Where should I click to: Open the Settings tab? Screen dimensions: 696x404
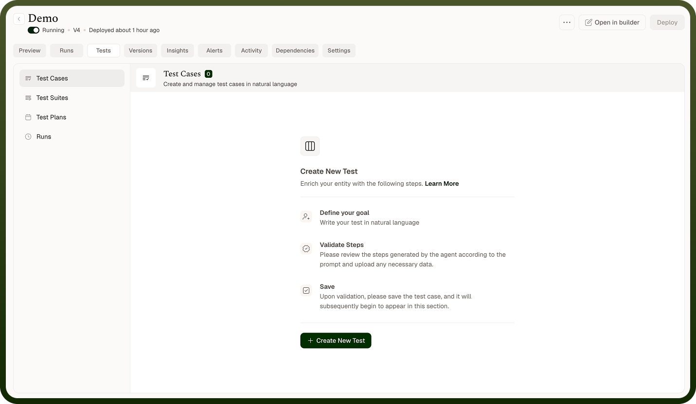(x=339, y=51)
